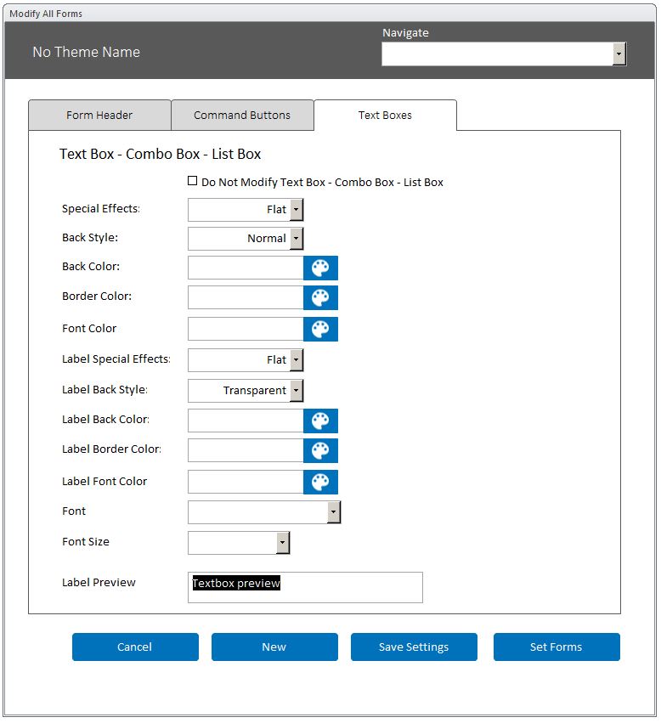Switch to the Form Header tab
Screen dimensions: 661x723
point(99,116)
